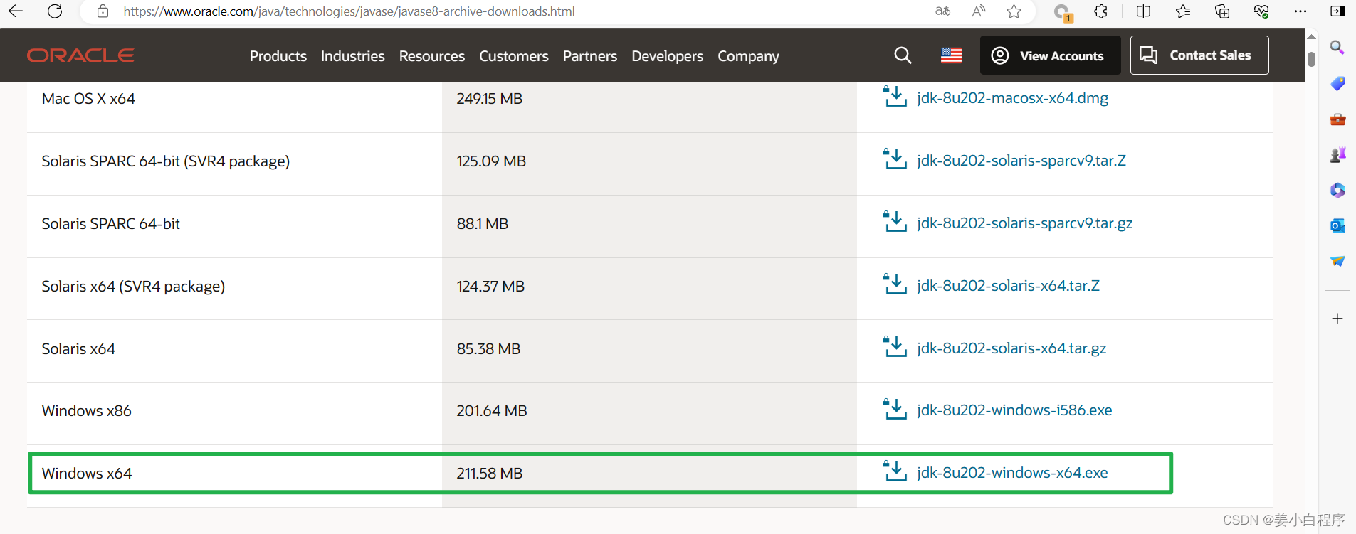This screenshot has width=1356, height=534.
Task: Open the favorites list icon
Action: tap(1183, 11)
